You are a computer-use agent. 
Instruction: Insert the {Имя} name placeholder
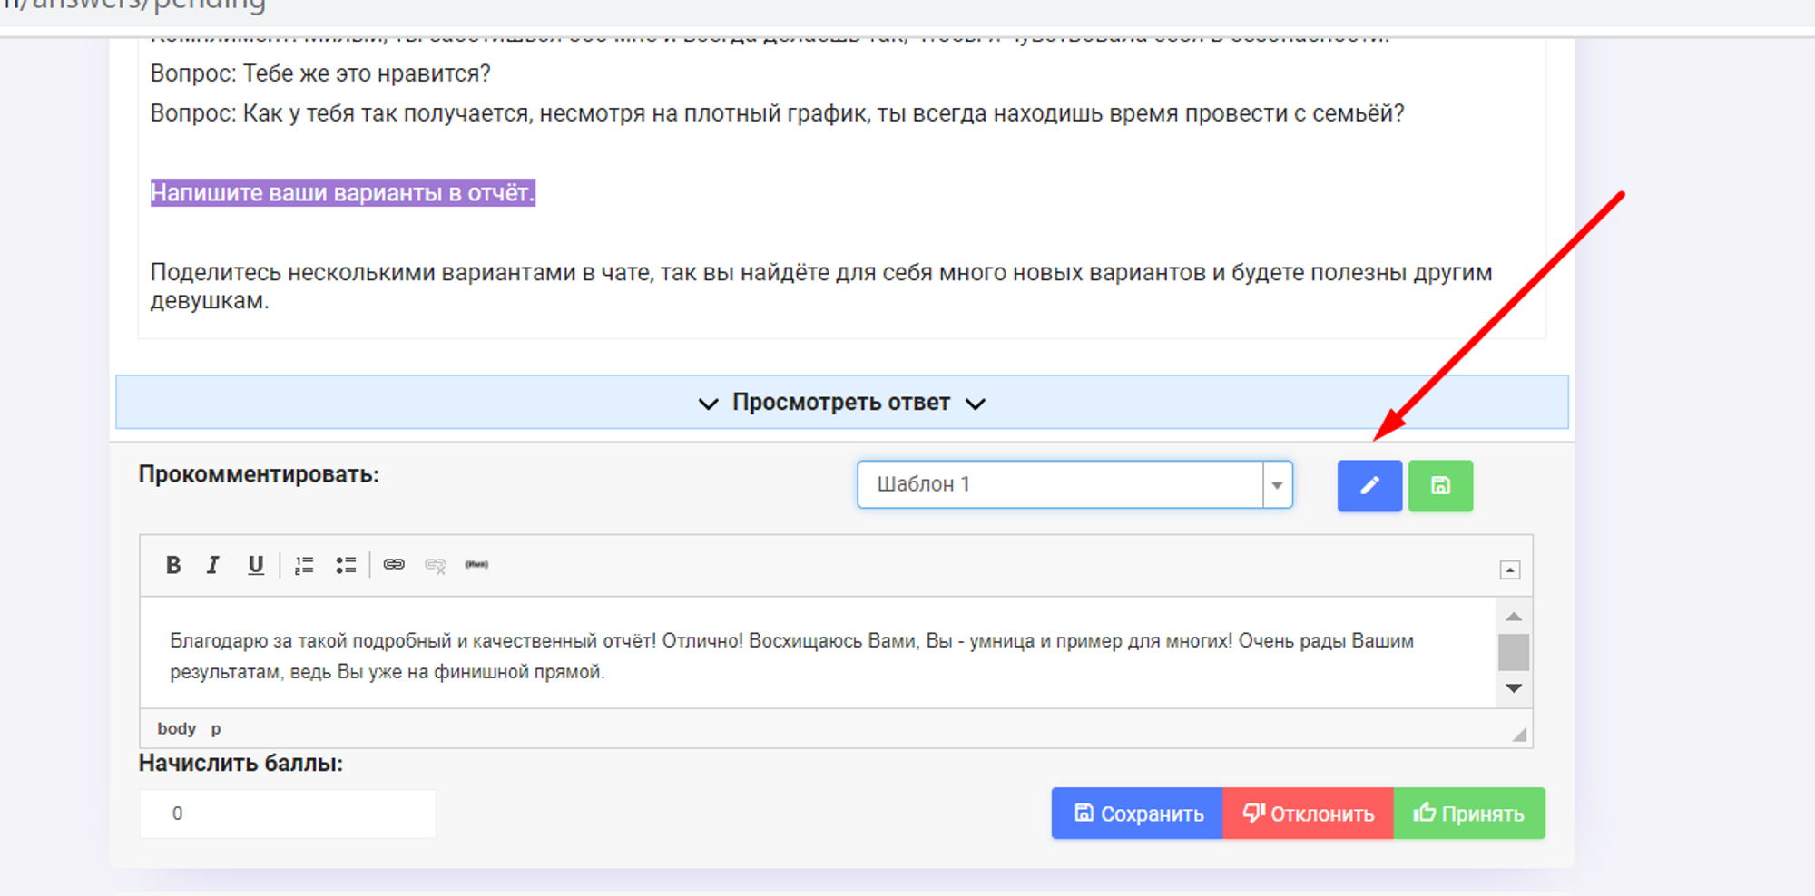[476, 565]
